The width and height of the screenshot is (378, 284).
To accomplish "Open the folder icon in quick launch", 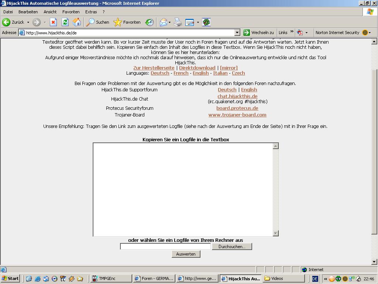I will point(80,279).
